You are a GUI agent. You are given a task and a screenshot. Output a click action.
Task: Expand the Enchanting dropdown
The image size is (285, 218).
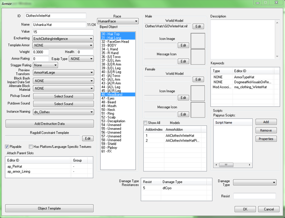[63, 38]
